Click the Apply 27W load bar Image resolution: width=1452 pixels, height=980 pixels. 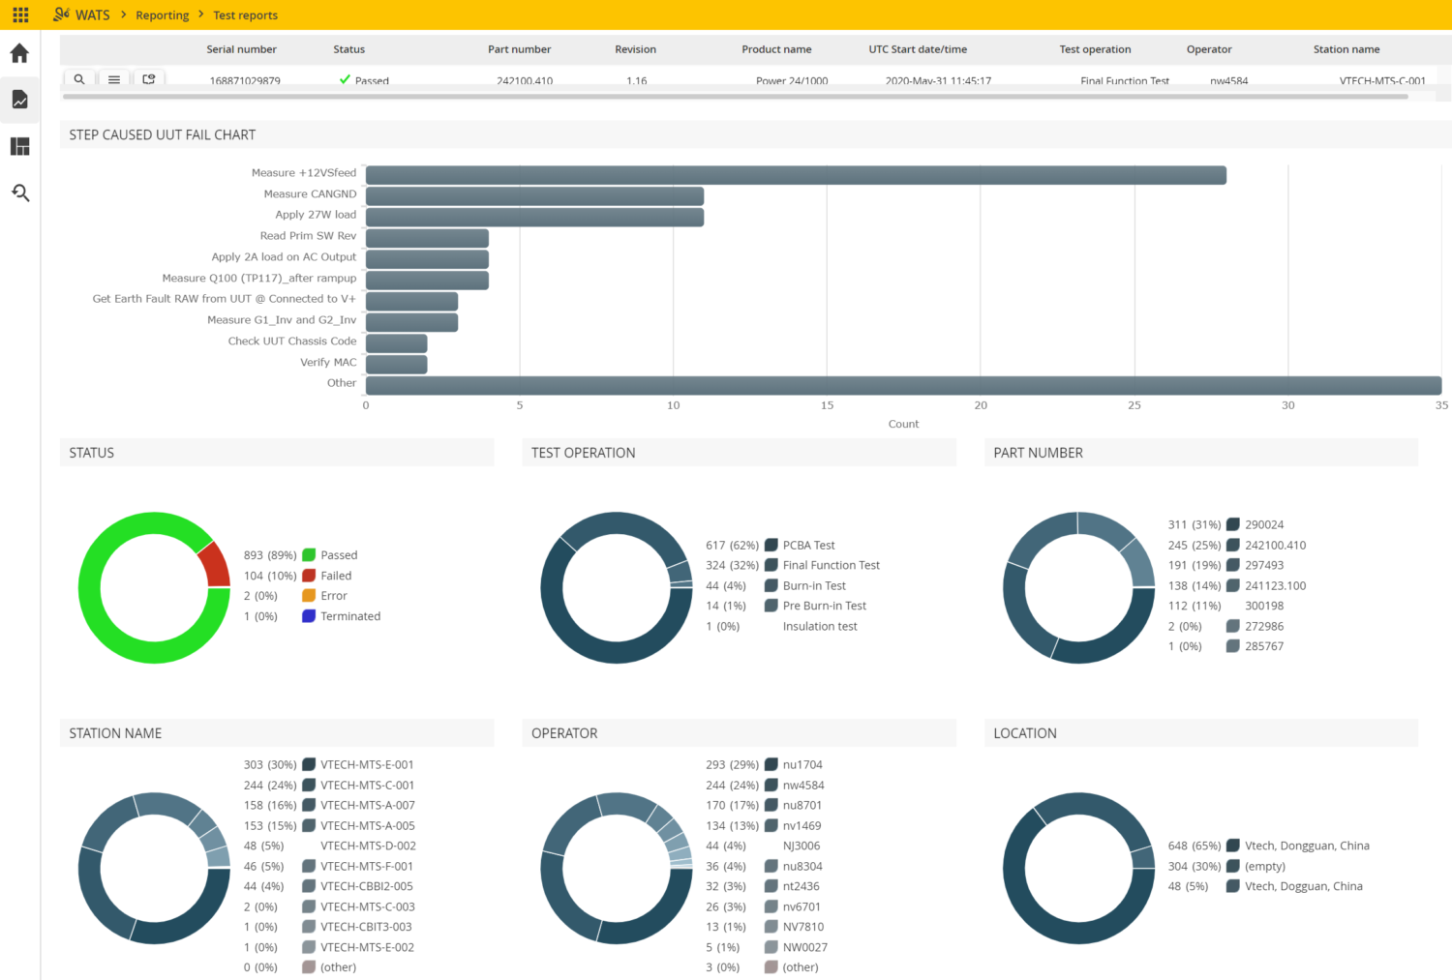(534, 218)
